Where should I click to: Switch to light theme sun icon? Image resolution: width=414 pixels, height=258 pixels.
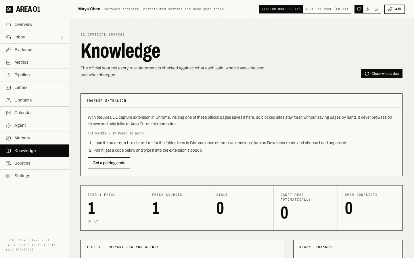(x=368, y=9)
